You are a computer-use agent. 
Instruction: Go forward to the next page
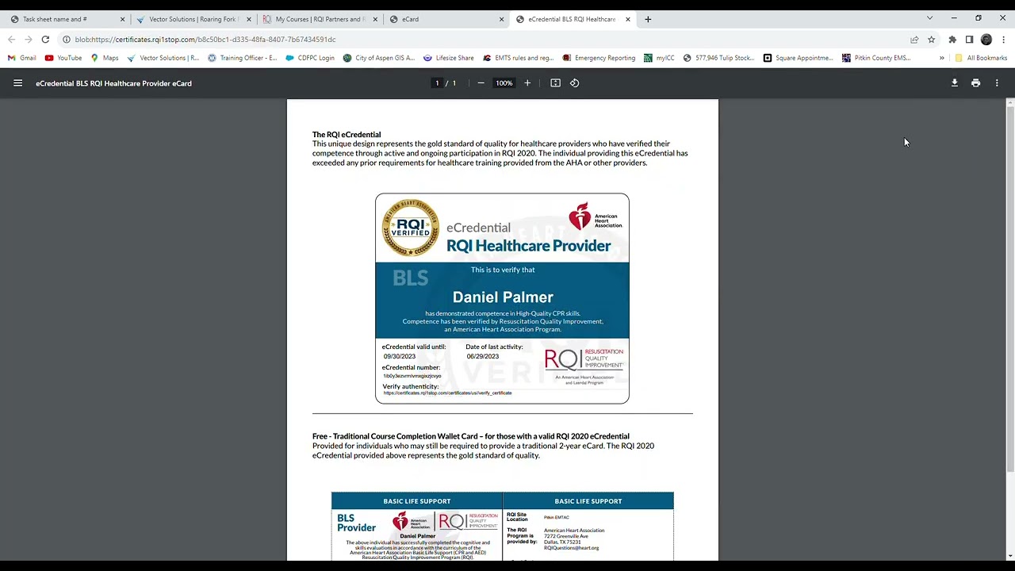point(29,40)
